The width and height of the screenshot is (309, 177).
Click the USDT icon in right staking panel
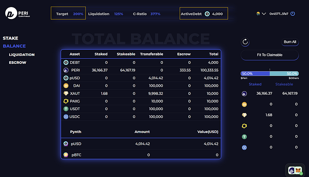(x=244, y=136)
